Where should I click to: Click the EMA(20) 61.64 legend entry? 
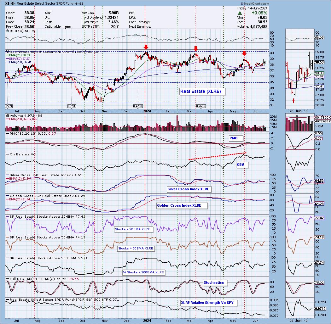[x=18, y=199]
